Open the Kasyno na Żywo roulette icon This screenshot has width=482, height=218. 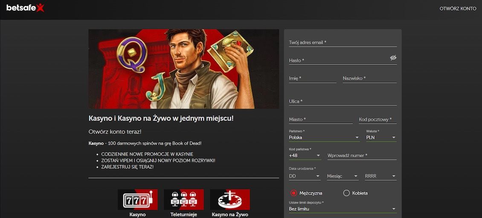coord(230,200)
